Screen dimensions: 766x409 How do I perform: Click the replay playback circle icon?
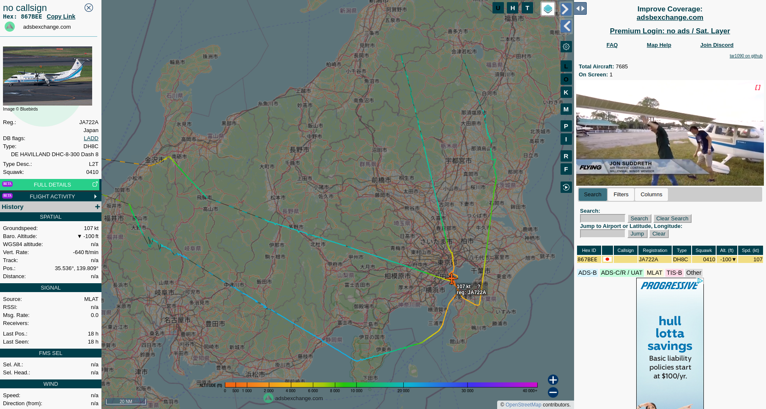click(x=566, y=187)
